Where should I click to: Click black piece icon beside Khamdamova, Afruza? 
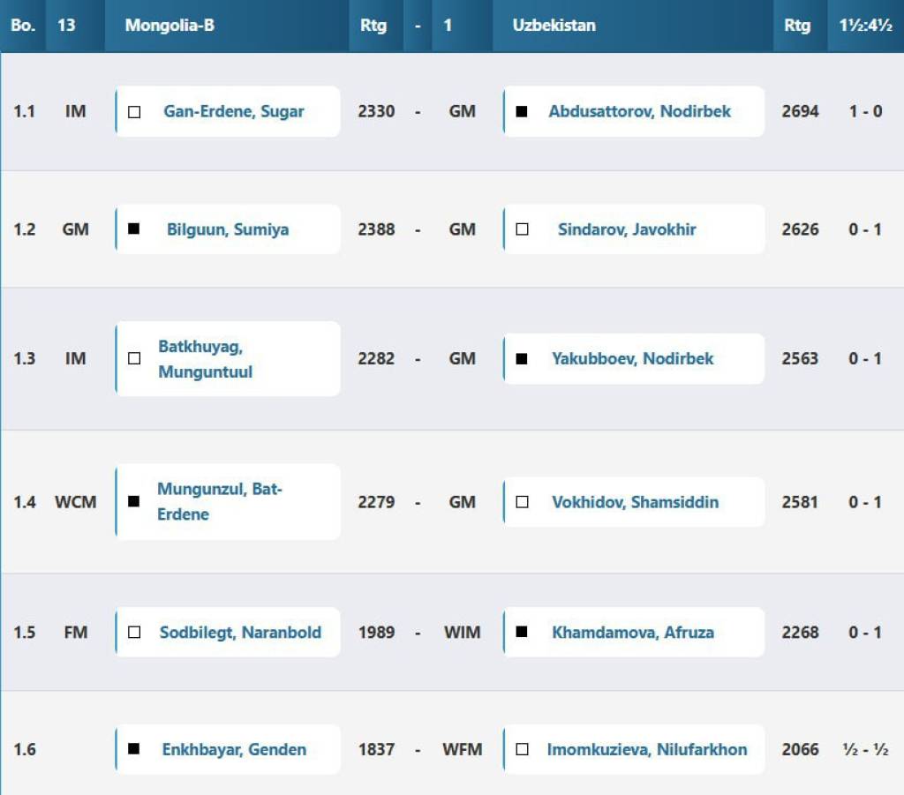click(522, 632)
